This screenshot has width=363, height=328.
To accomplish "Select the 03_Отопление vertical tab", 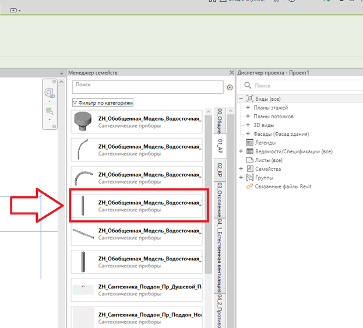I will click(x=220, y=199).
